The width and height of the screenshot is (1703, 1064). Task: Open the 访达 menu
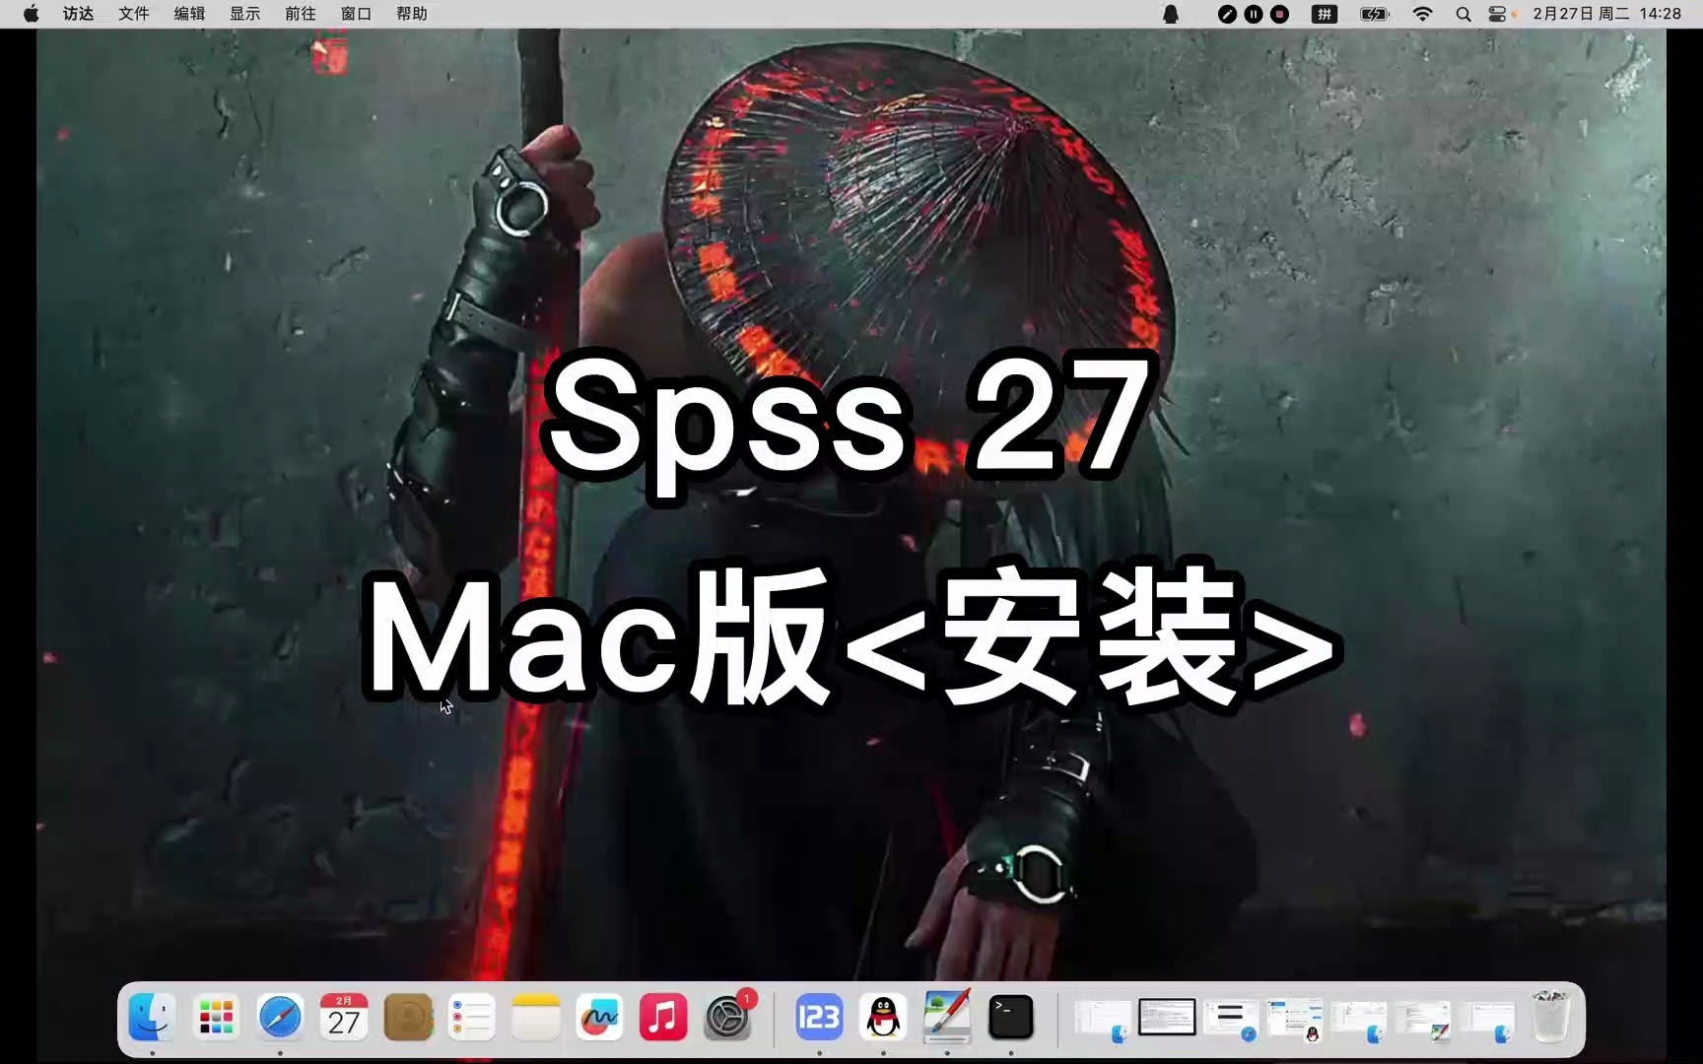coord(79,14)
